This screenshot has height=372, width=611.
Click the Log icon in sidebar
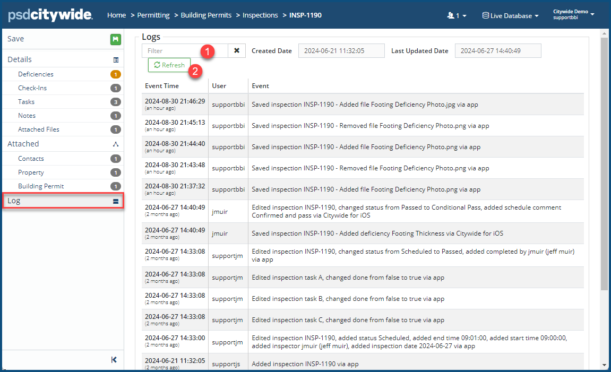[116, 201]
